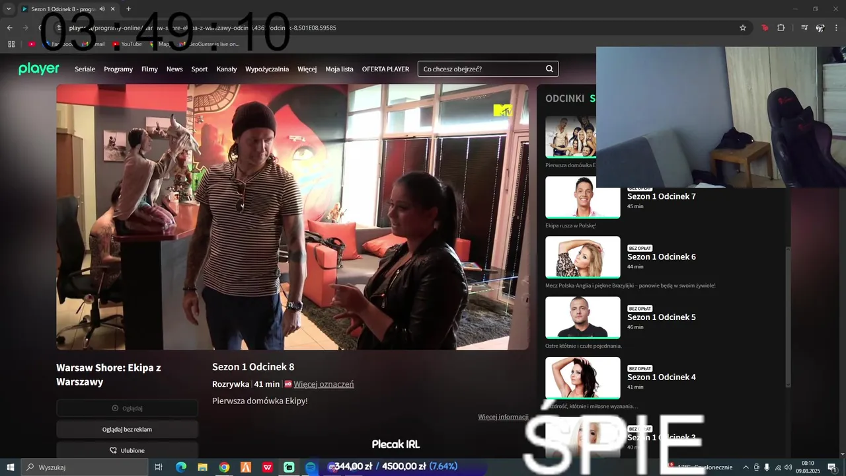Viewport: 846px width, 476px height.
Task: Open Sezon 1 Odcinek 5 thumbnail
Action: (x=583, y=317)
